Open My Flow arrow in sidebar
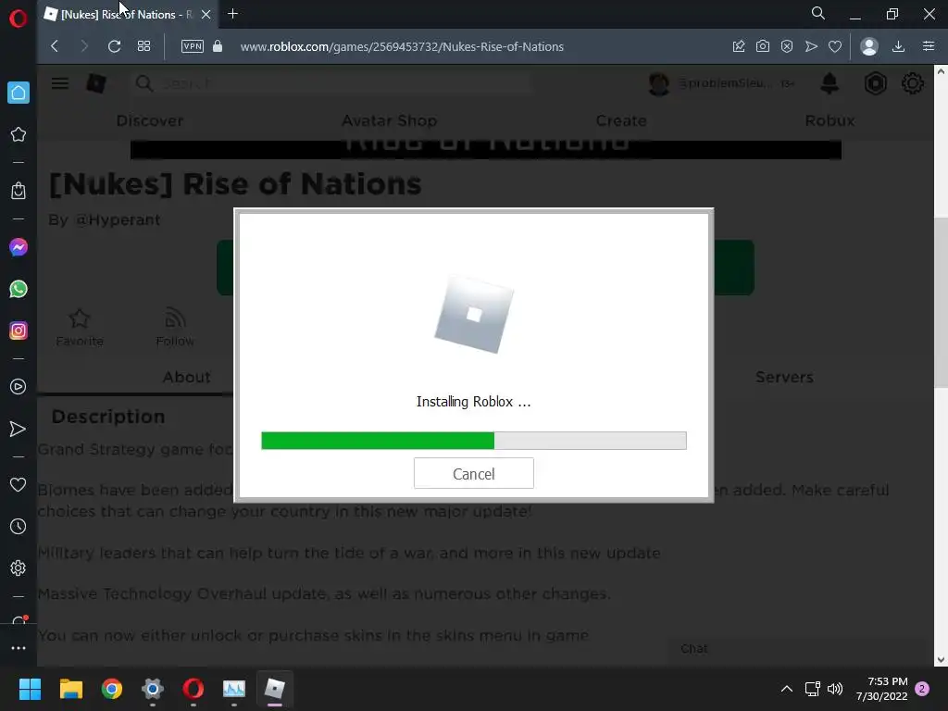The image size is (948, 711). point(19,429)
